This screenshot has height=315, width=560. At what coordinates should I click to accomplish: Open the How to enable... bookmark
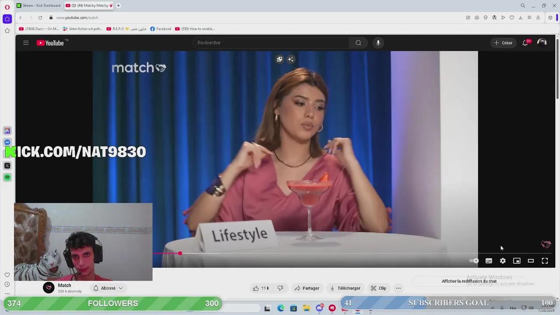coord(195,29)
